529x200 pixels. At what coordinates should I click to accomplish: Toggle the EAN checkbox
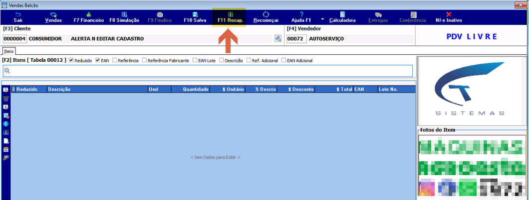[x=97, y=61]
